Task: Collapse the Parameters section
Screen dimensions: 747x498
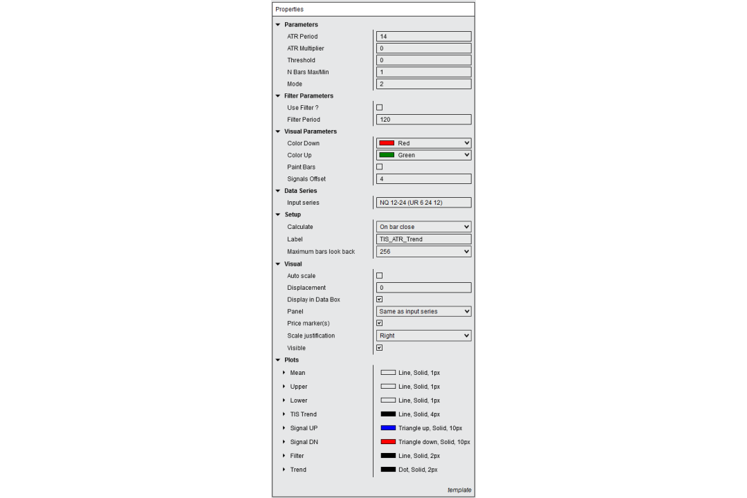Action: coord(278,24)
